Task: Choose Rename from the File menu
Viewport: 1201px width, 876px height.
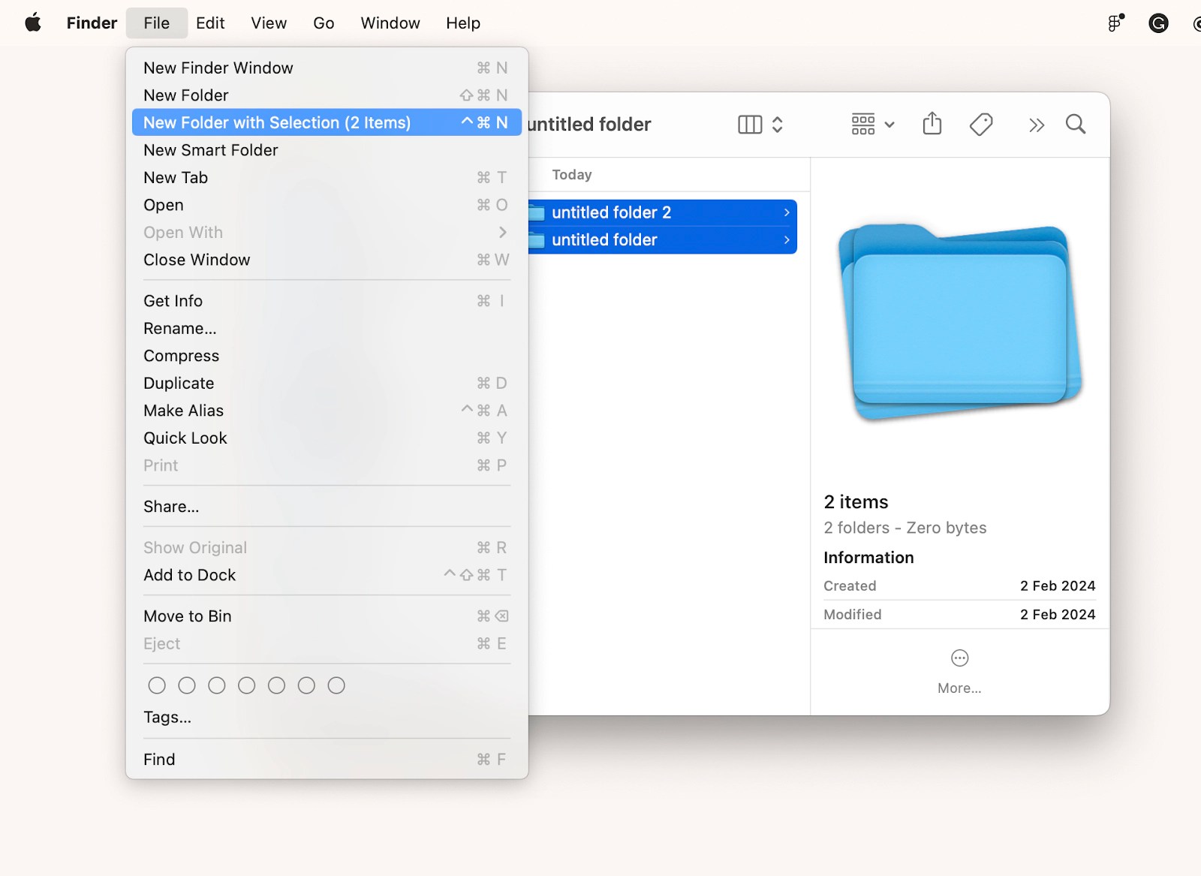Action: pos(179,328)
